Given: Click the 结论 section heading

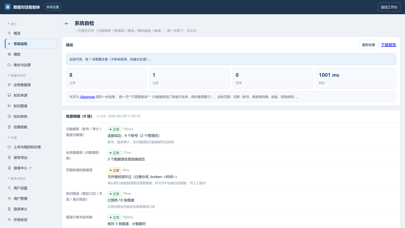Looking at the screenshot, I should click(x=70, y=45).
